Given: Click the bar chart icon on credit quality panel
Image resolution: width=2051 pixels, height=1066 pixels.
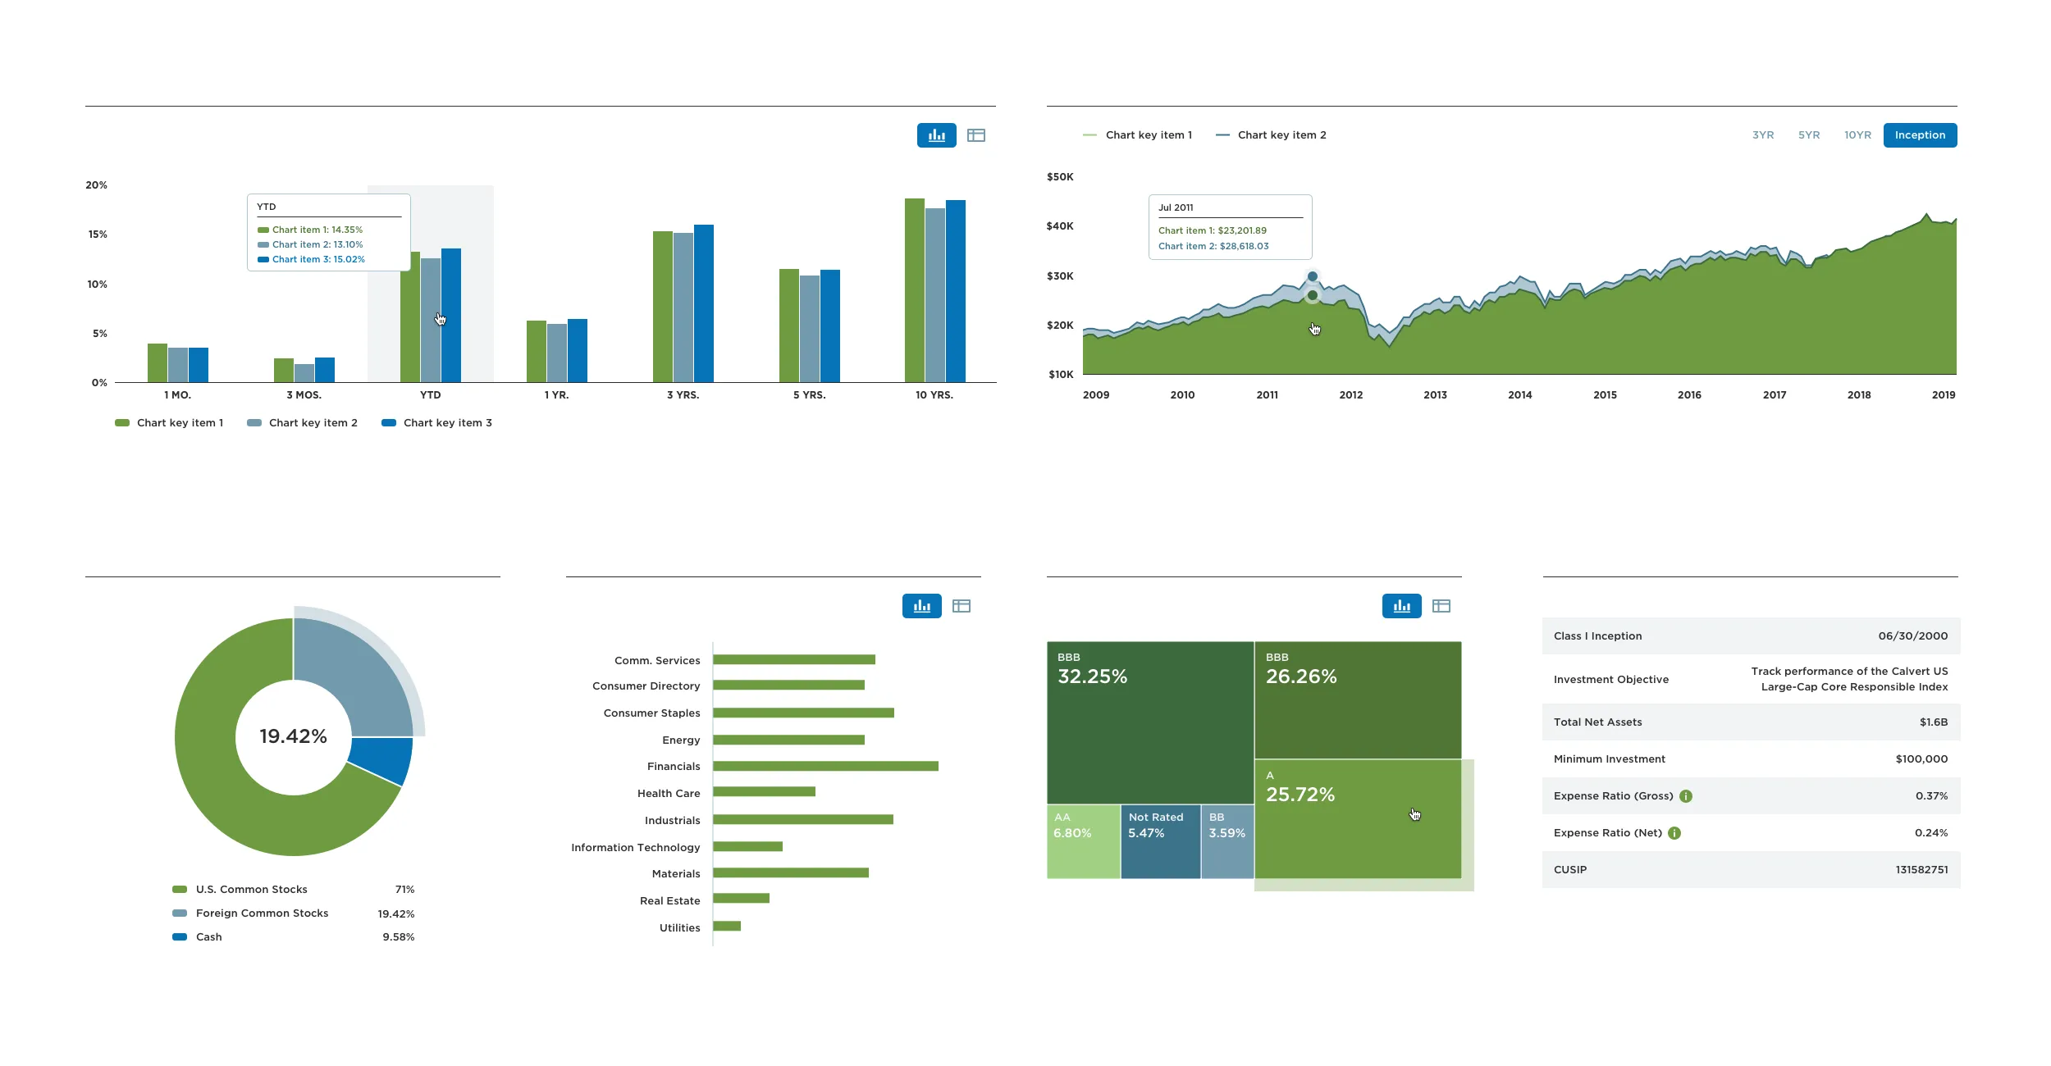Looking at the screenshot, I should pyautogui.click(x=1401, y=605).
